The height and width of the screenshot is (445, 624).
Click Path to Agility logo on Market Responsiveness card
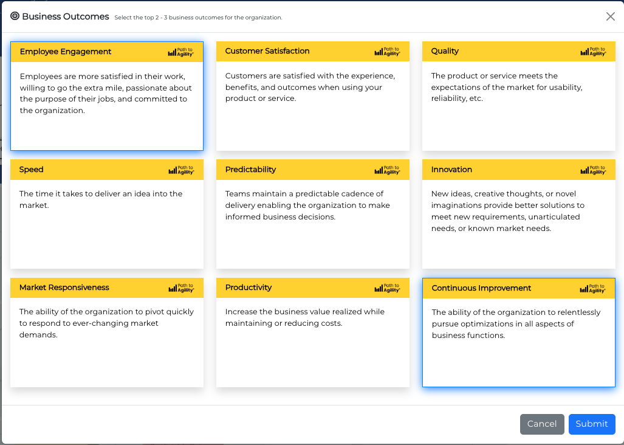click(180, 288)
